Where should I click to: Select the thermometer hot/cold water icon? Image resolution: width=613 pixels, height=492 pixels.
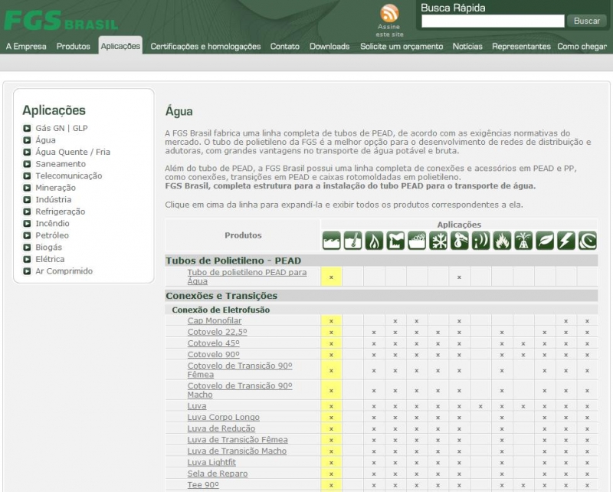352,240
